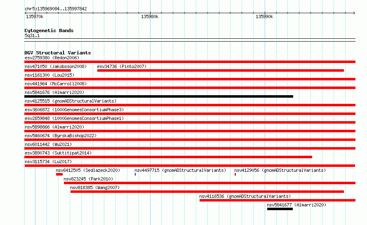Click the DGV Structural Variants track title
Image resolution: width=367 pixels, height=225 pixels.
[58, 53]
